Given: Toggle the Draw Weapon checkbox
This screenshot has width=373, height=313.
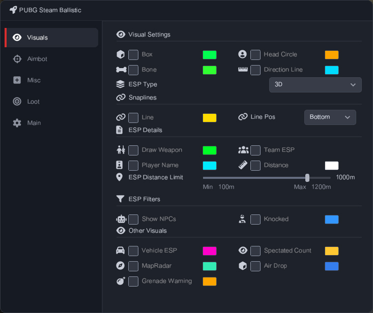Looking at the screenshot, I should (133, 150).
